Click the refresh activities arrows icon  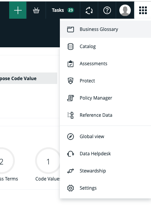pyautogui.click(x=89, y=10)
